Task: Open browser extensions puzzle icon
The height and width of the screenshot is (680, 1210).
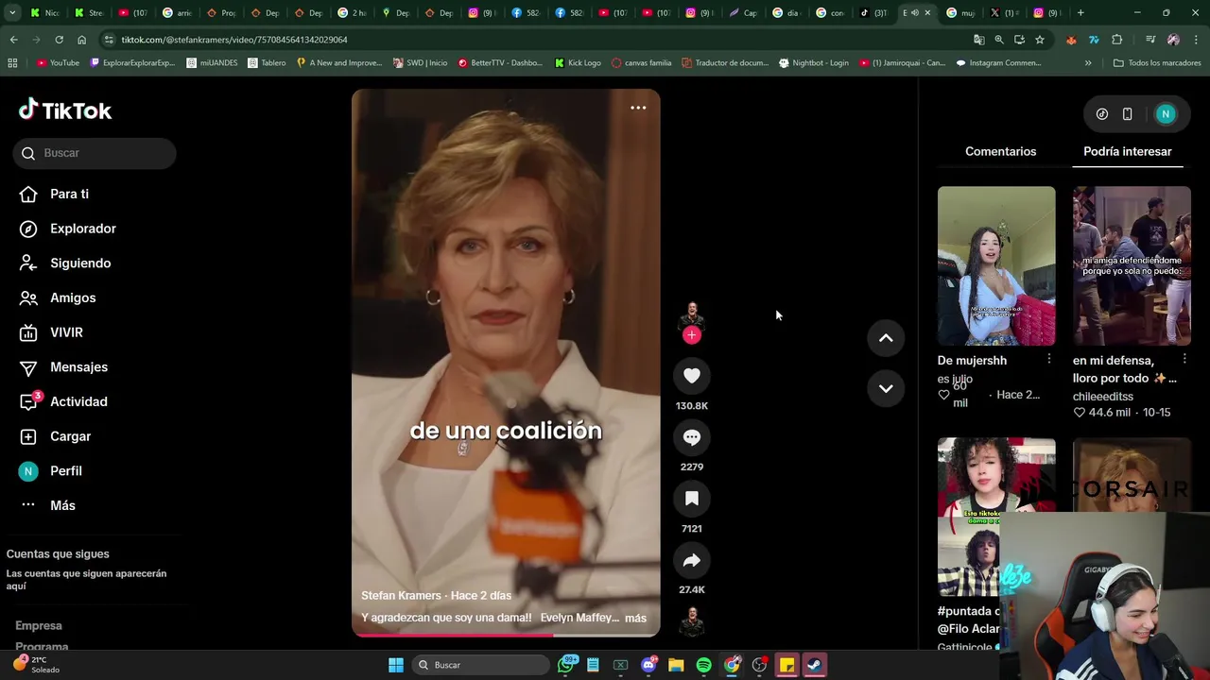Action: 1117,40
